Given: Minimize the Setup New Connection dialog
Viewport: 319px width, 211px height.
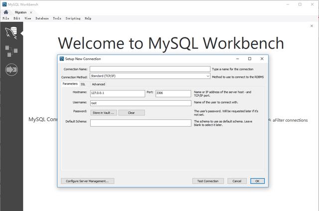Looking at the screenshot, I should [x=237, y=59].
